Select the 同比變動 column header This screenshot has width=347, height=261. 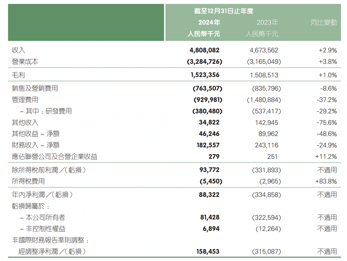coord(323,22)
